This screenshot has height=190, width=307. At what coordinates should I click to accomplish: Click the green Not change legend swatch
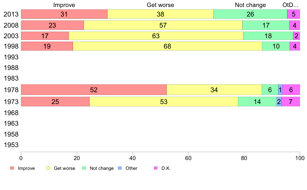coord(84,168)
